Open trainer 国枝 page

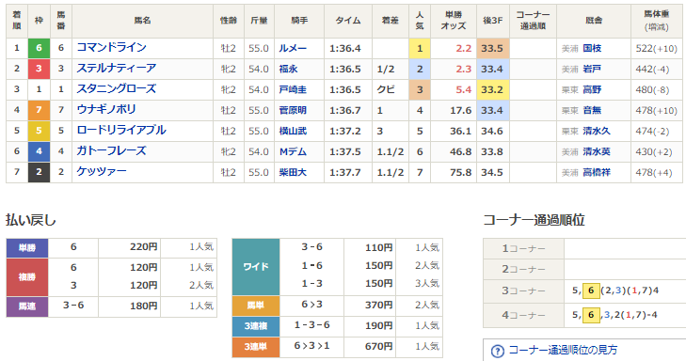pyautogui.click(x=592, y=48)
